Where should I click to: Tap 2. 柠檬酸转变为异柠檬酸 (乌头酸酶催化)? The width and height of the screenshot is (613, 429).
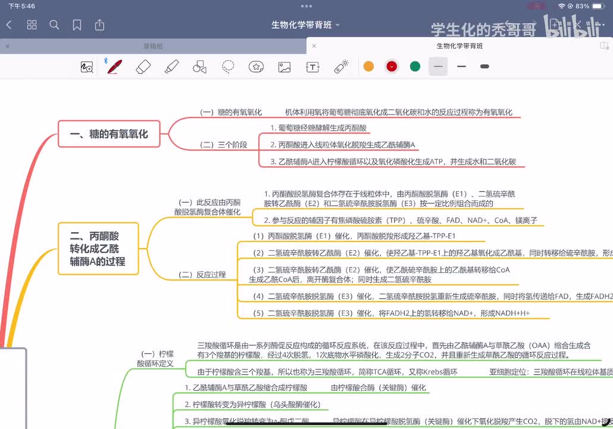pos(252,405)
